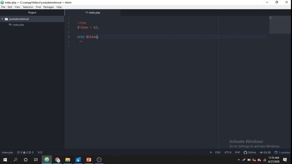This screenshot has width=292, height=164.
Task: Open the File menu
Action: point(3,7)
